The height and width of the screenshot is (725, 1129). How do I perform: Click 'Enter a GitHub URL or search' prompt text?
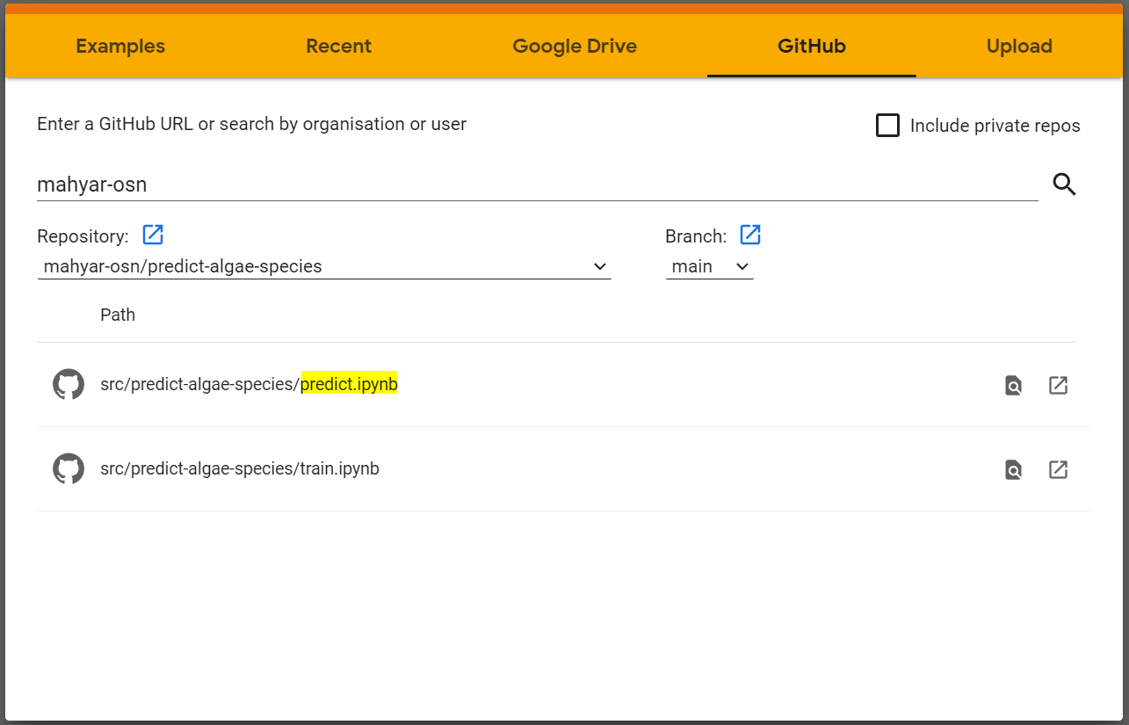click(251, 124)
